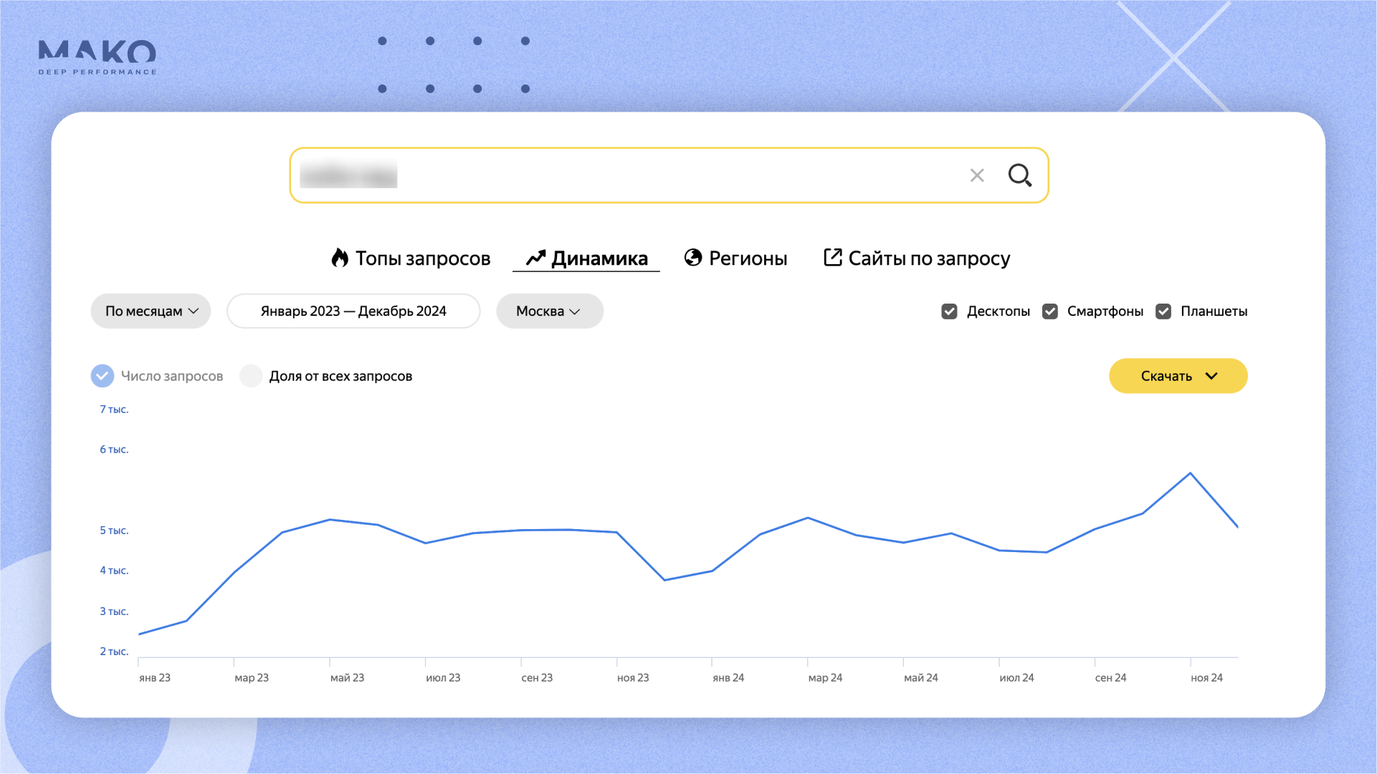Click the flame icon for top queries

[340, 258]
